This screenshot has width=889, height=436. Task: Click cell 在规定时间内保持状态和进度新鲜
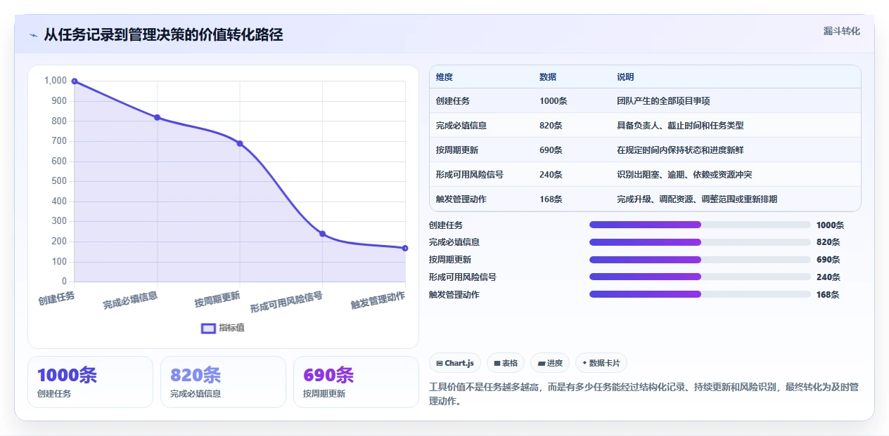click(680, 150)
